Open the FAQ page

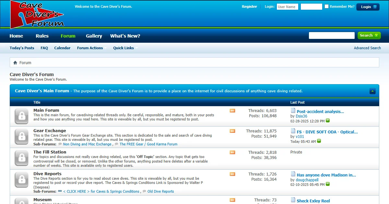click(44, 48)
